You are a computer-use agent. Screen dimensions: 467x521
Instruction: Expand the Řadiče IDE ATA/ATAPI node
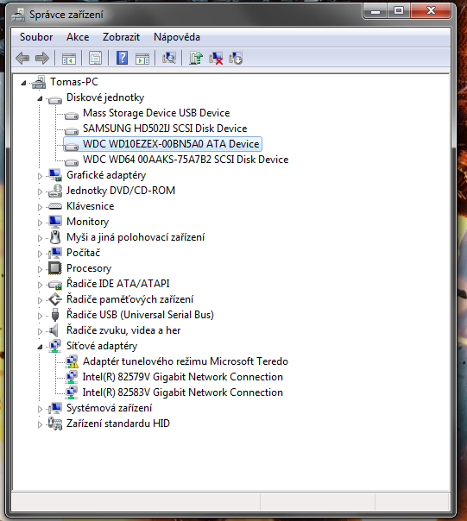(x=40, y=285)
